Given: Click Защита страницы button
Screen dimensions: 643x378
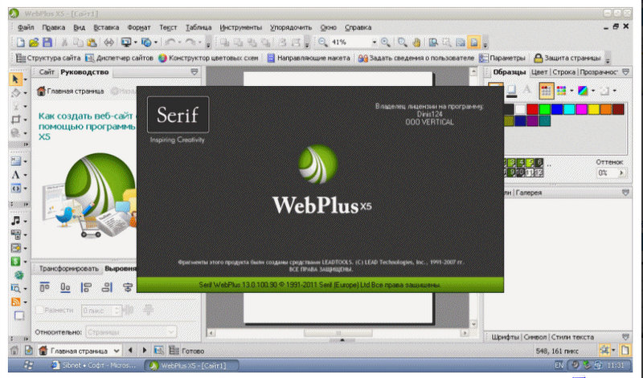Looking at the screenshot, I should (567, 58).
